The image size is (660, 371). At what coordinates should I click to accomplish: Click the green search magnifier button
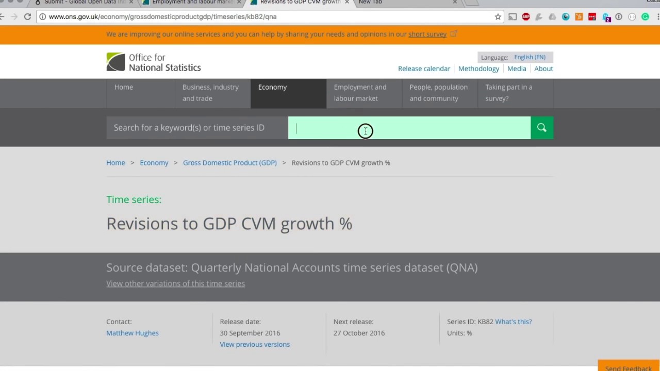[x=542, y=128]
